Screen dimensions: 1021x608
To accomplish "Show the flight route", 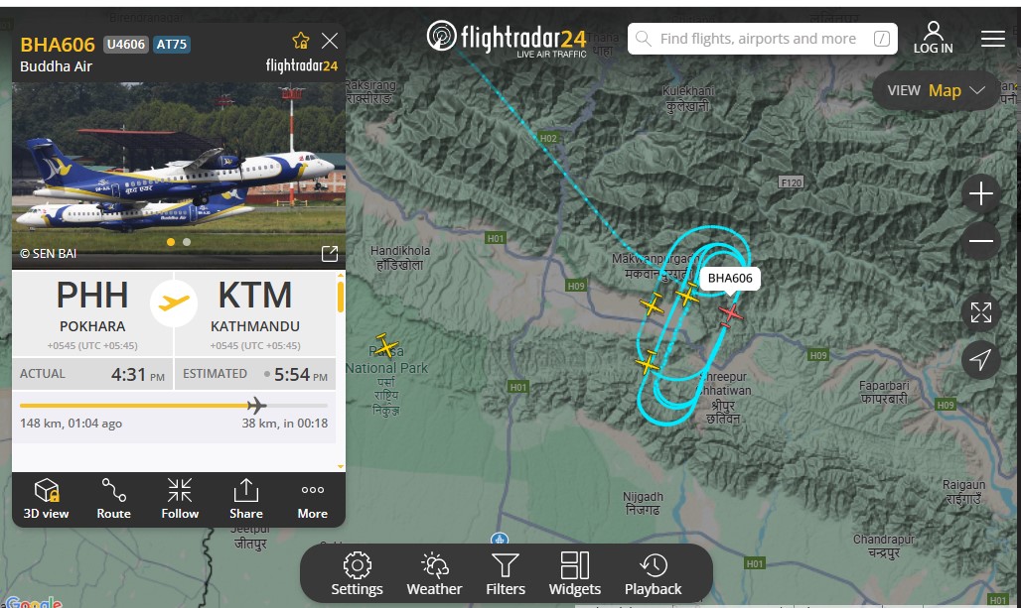I will click(x=114, y=499).
